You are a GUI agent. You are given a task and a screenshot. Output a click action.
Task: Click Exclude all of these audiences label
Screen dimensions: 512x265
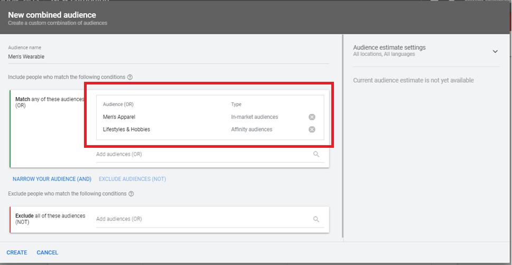(50, 219)
